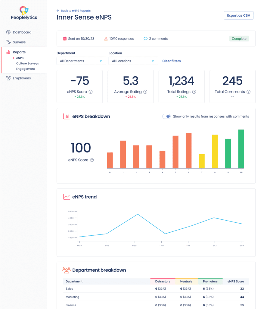Click the Peoplelytics logo
The image size is (264, 309).
point(24,13)
